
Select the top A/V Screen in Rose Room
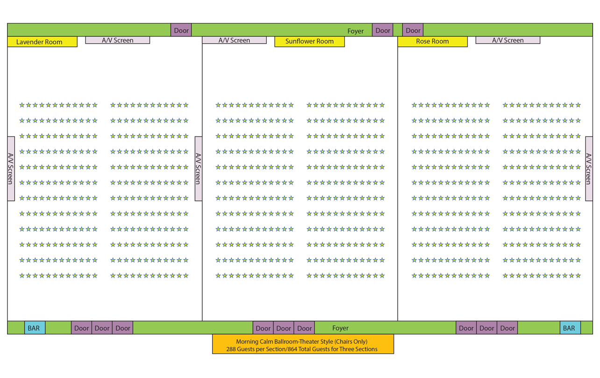508,40
